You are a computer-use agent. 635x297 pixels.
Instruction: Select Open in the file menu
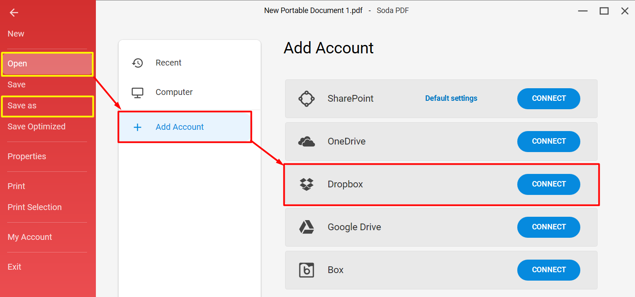click(47, 64)
